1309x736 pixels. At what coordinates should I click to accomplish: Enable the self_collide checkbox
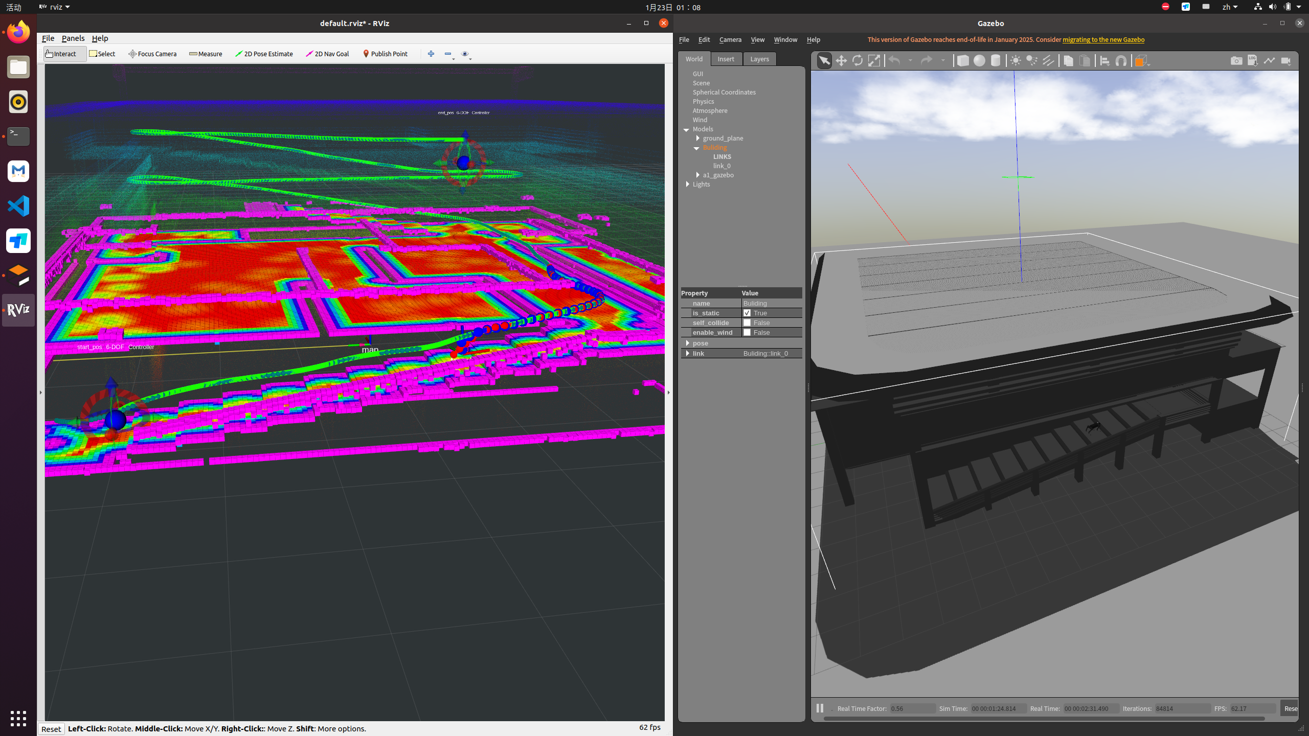[747, 323]
